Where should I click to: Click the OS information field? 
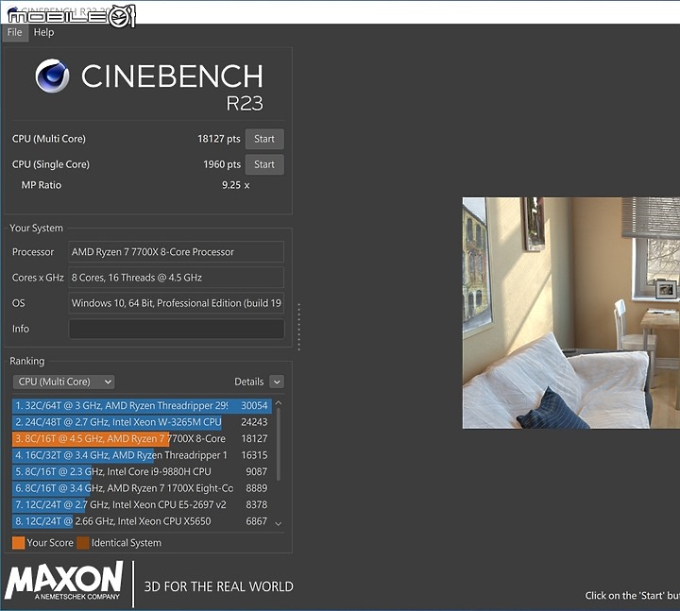click(176, 303)
